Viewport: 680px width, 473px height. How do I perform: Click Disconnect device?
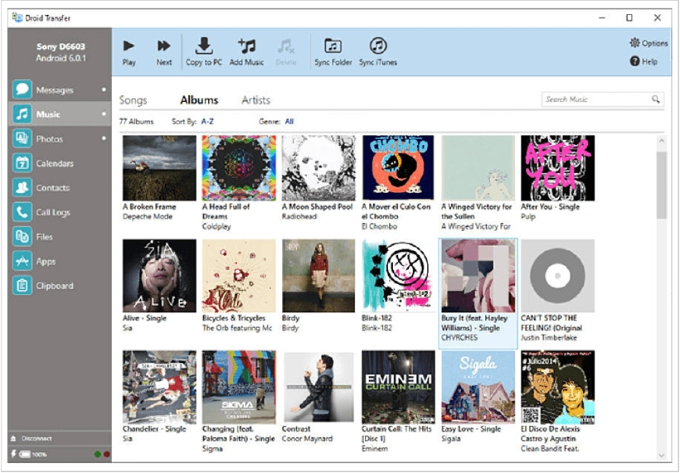tap(32, 438)
